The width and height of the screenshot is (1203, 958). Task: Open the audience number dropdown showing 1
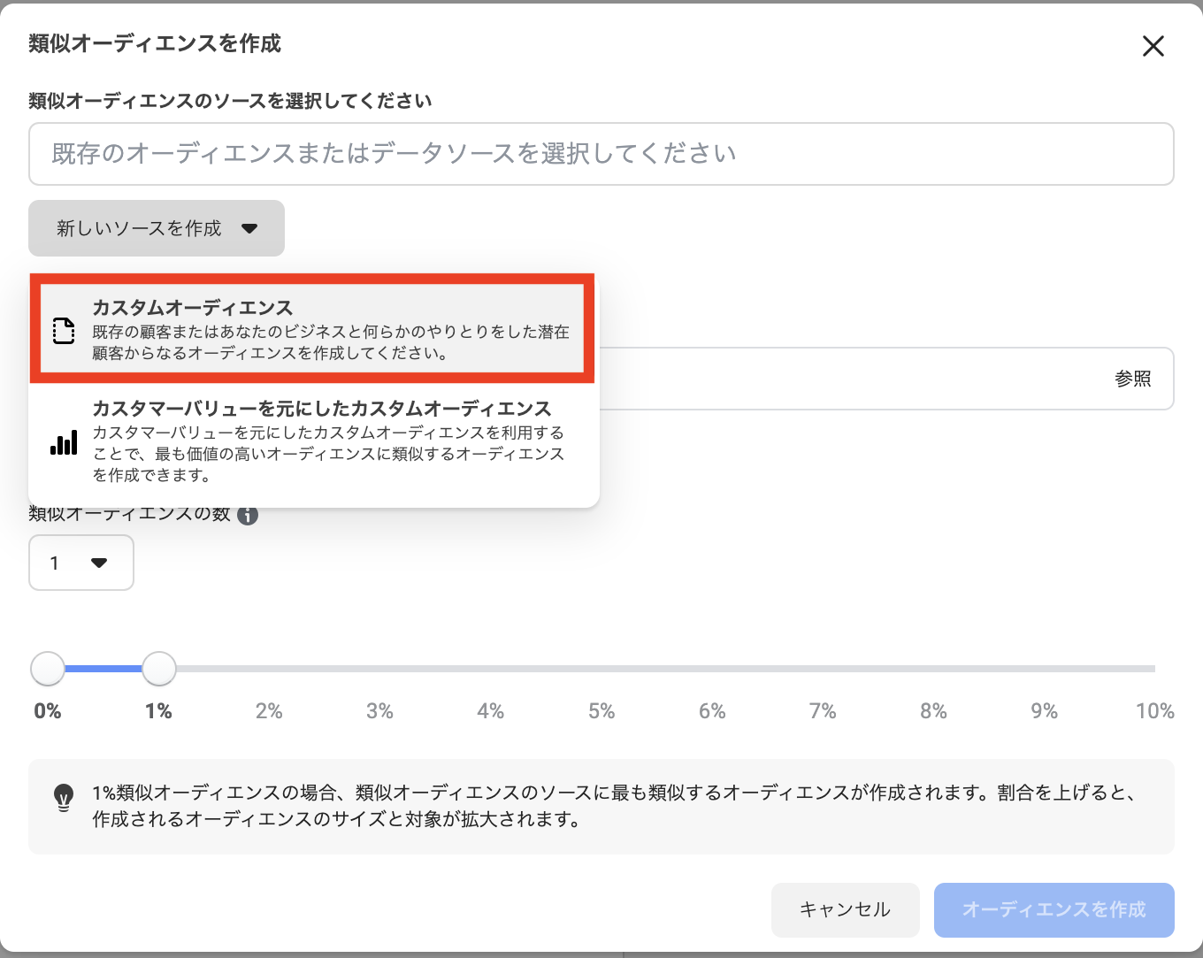[x=80, y=563]
